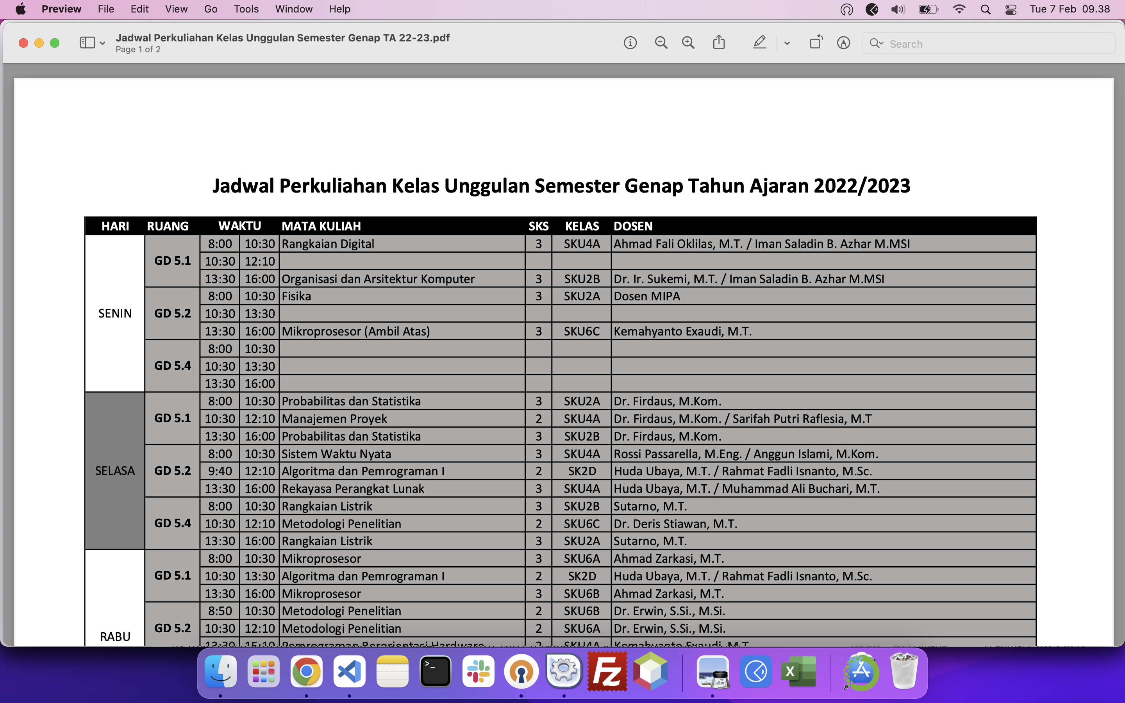Open the Go menu

[211, 9]
